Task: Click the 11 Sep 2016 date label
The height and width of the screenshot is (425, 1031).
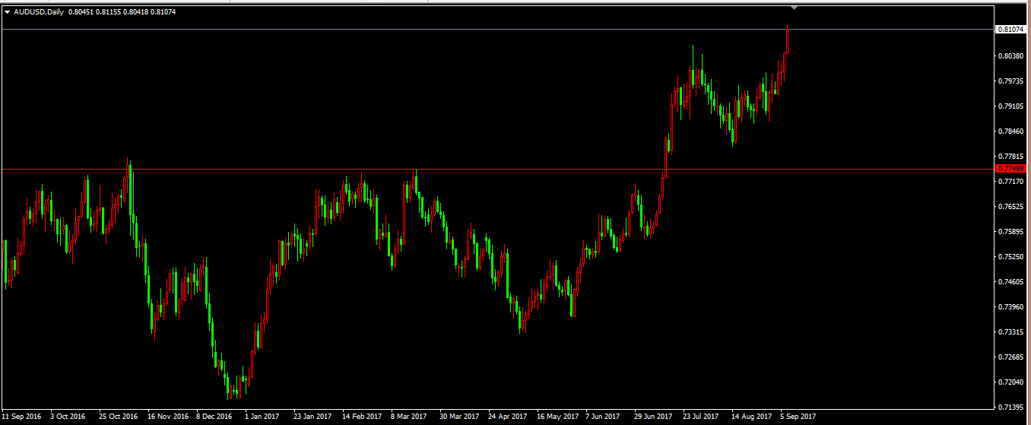Action: pyautogui.click(x=21, y=417)
